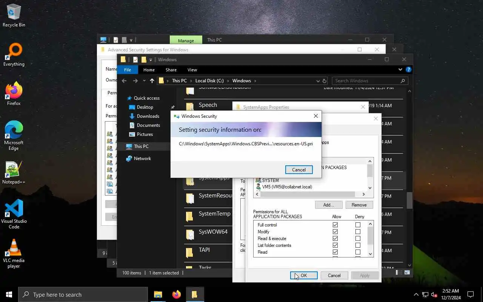Switch explorer to large icons view
483x302 pixels.
pos(407,273)
